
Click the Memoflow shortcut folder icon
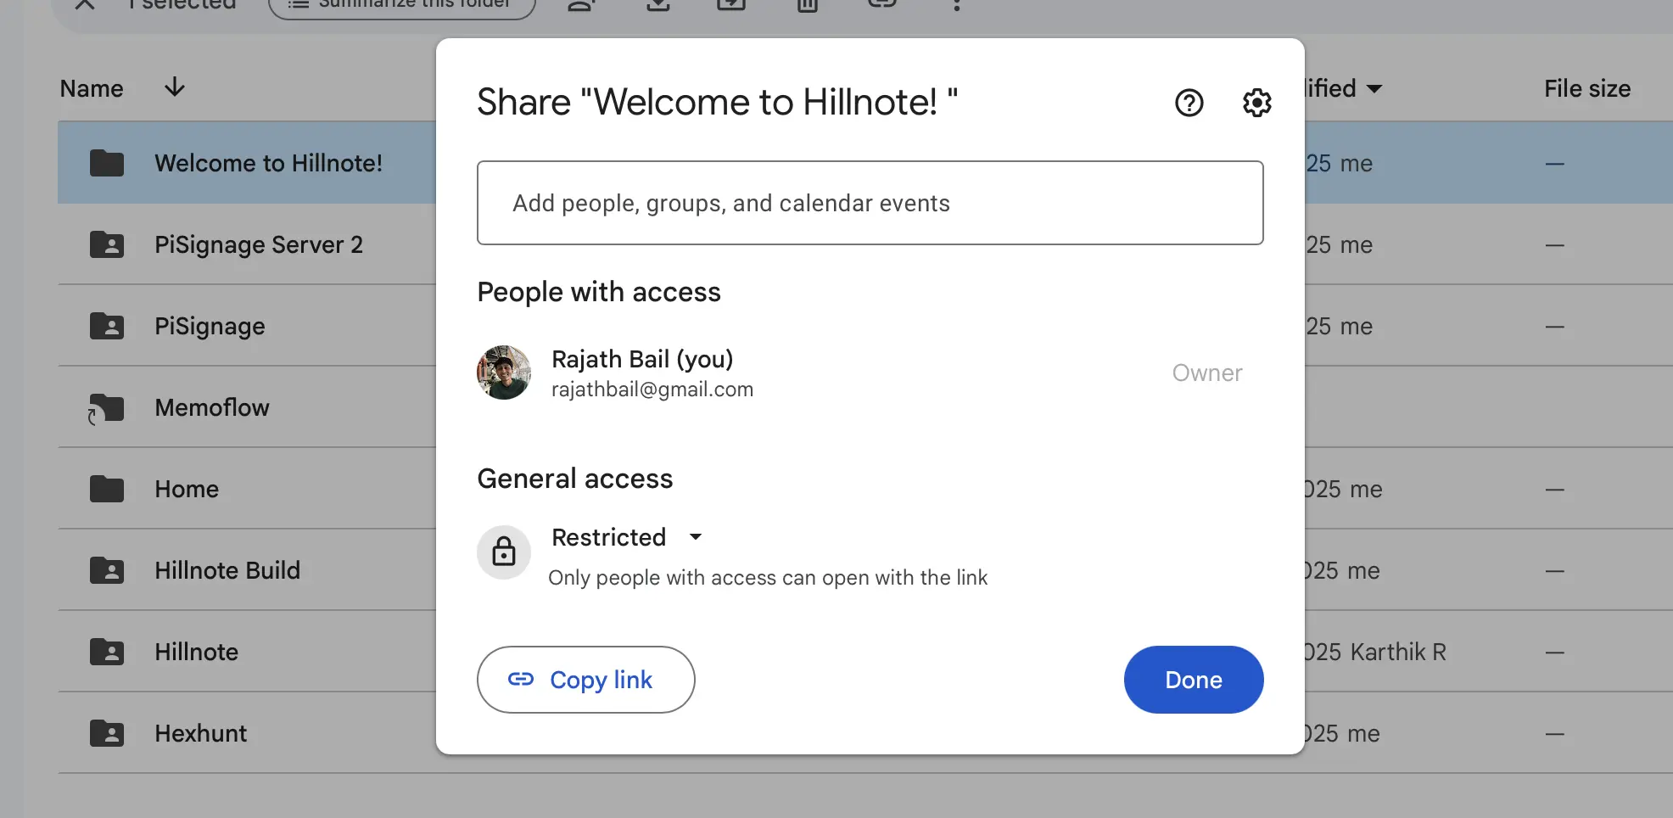pos(107,408)
